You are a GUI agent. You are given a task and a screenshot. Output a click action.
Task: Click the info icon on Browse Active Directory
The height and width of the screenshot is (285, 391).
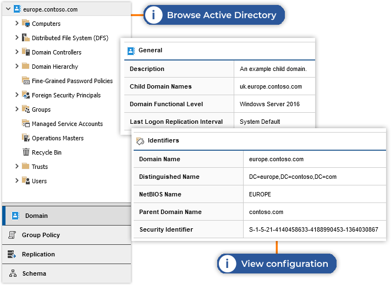click(x=153, y=15)
